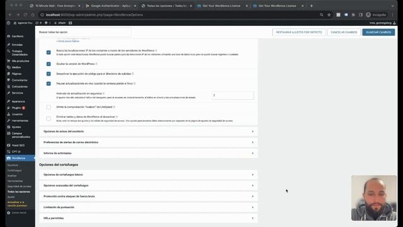Click the comments bubble in admin bar
The height and width of the screenshot is (227, 403).
(x=46, y=23)
